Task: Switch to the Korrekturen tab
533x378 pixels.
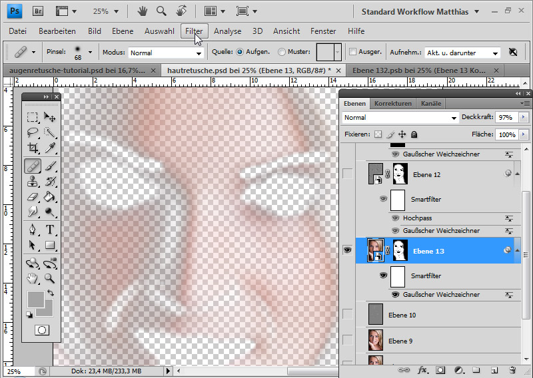Action: tap(393, 104)
